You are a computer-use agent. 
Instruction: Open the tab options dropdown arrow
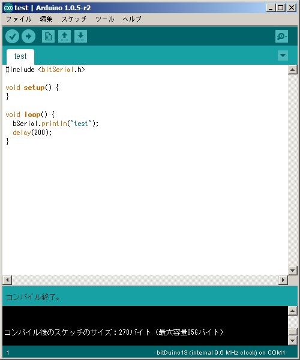pyautogui.click(x=283, y=56)
